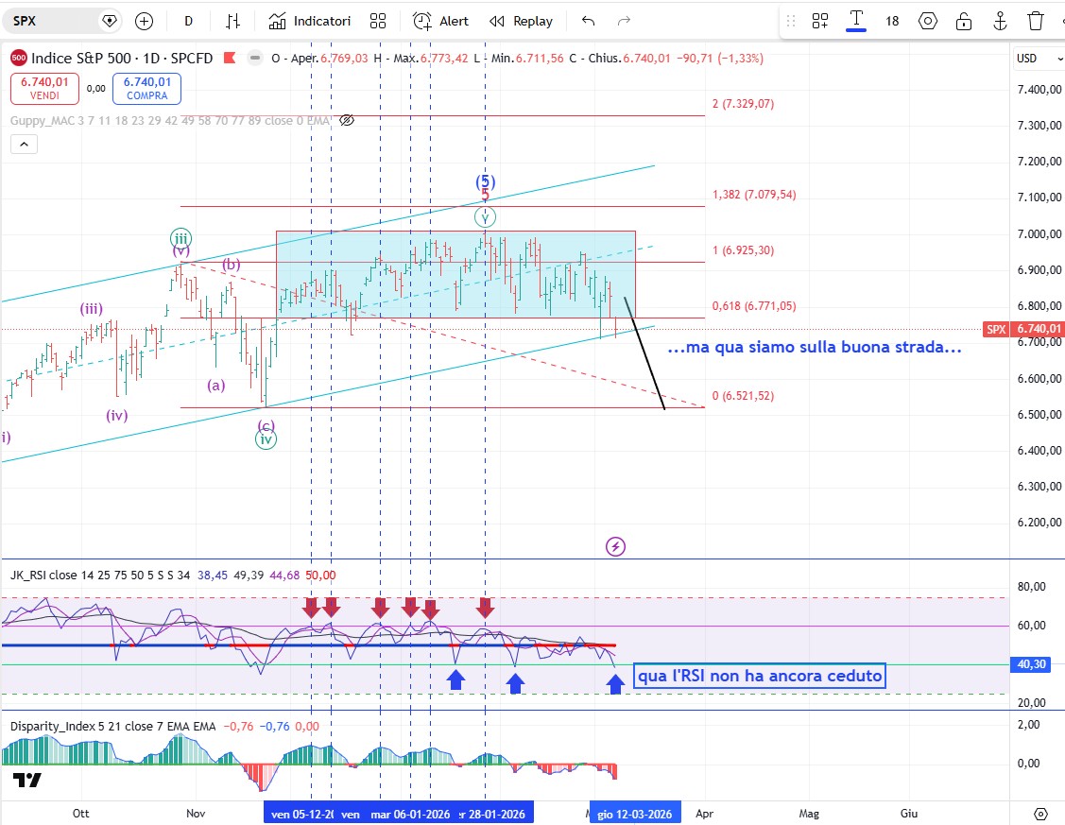Open drawing settings hexagon icon
Image resolution: width=1065 pixels, height=825 pixels.
coord(928,21)
